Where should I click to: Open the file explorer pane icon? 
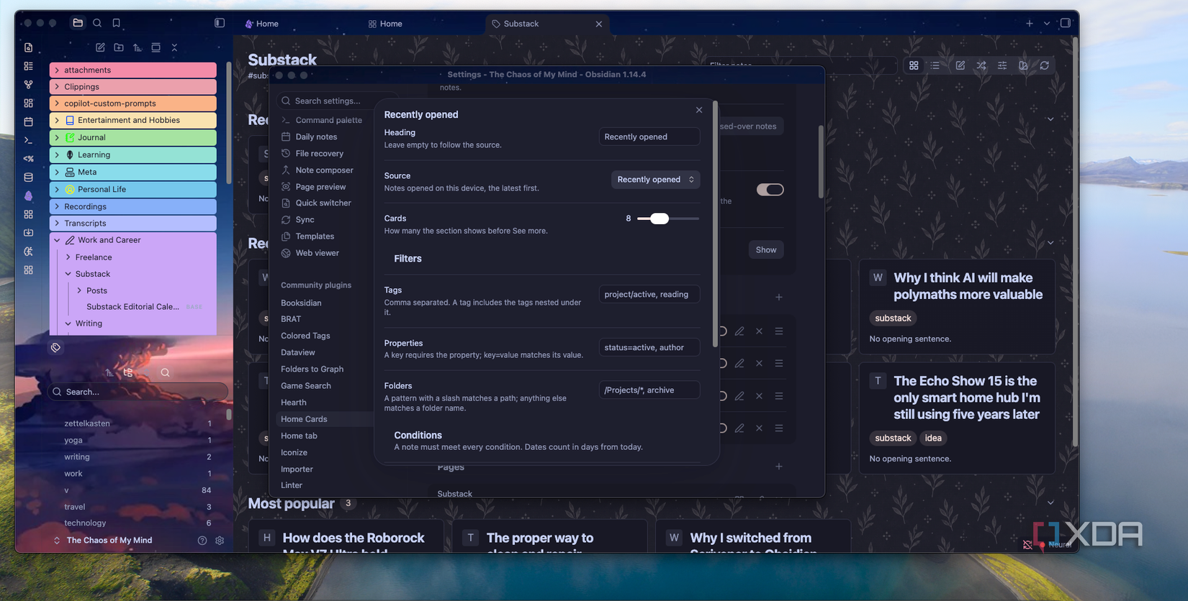78,23
